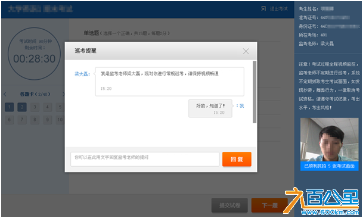This screenshot has height=218, width=363.
Task: Select question 2 on the answer card
Action: pyautogui.click(x=22, y=107)
